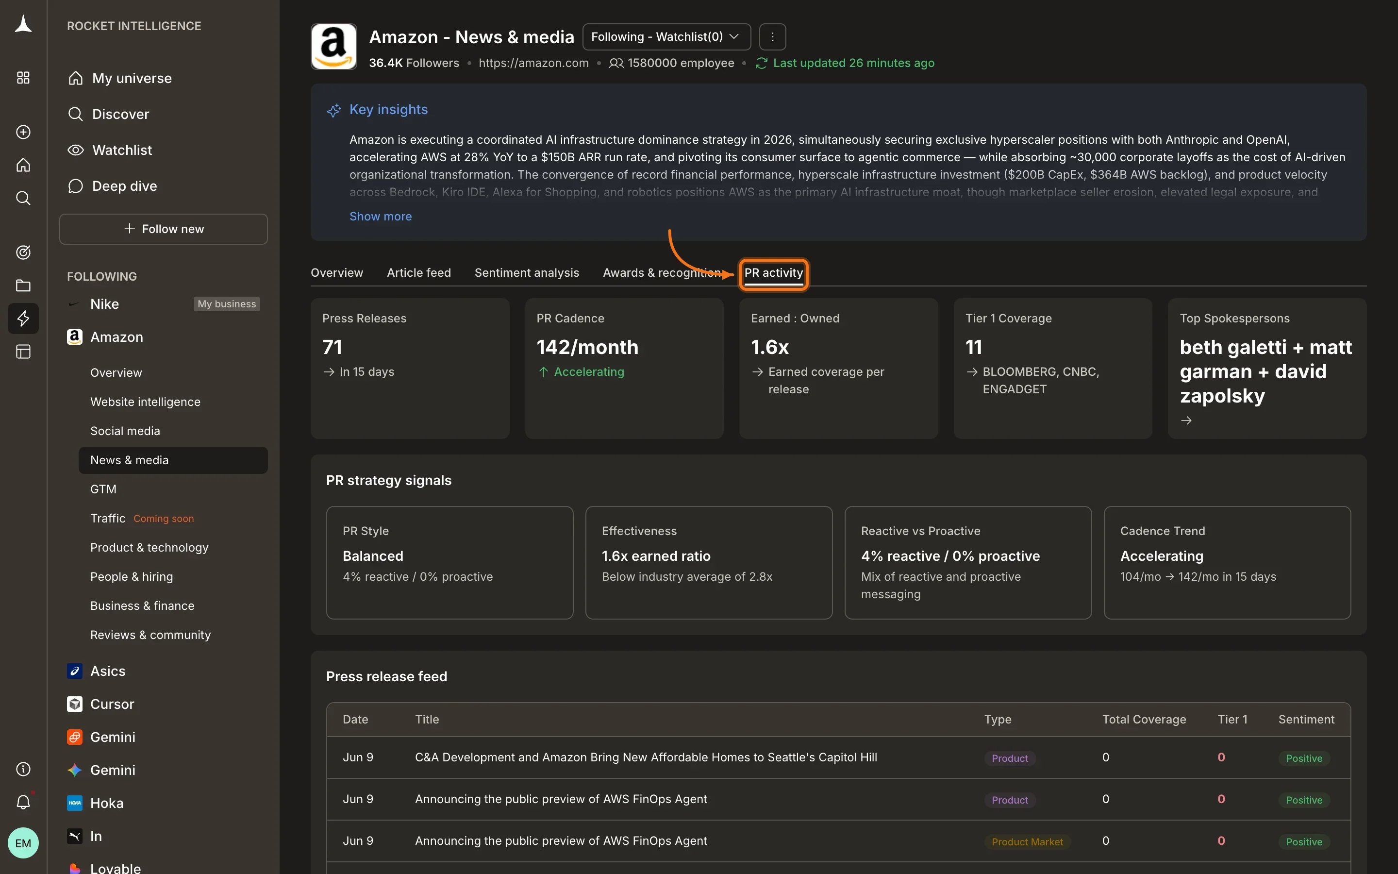The width and height of the screenshot is (1398, 874).
Task: Click the Asics logo icon in Following list
Action: pyautogui.click(x=75, y=671)
